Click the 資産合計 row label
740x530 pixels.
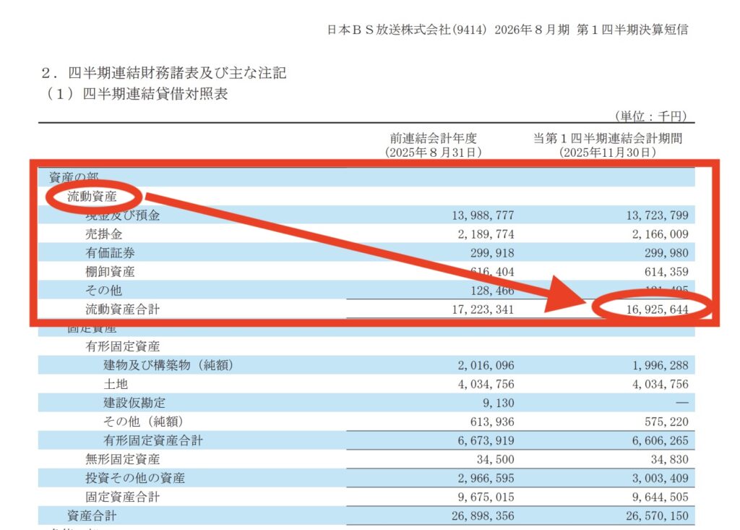(x=91, y=516)
